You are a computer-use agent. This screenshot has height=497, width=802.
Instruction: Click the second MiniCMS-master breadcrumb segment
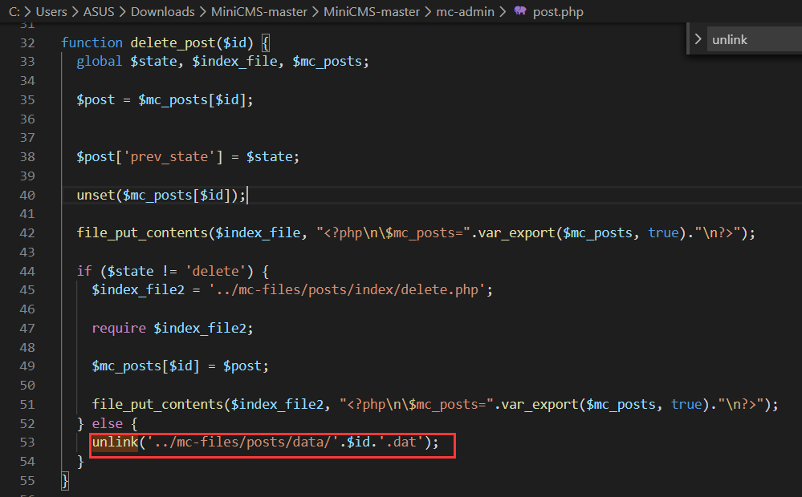click(x=372, y=12)
